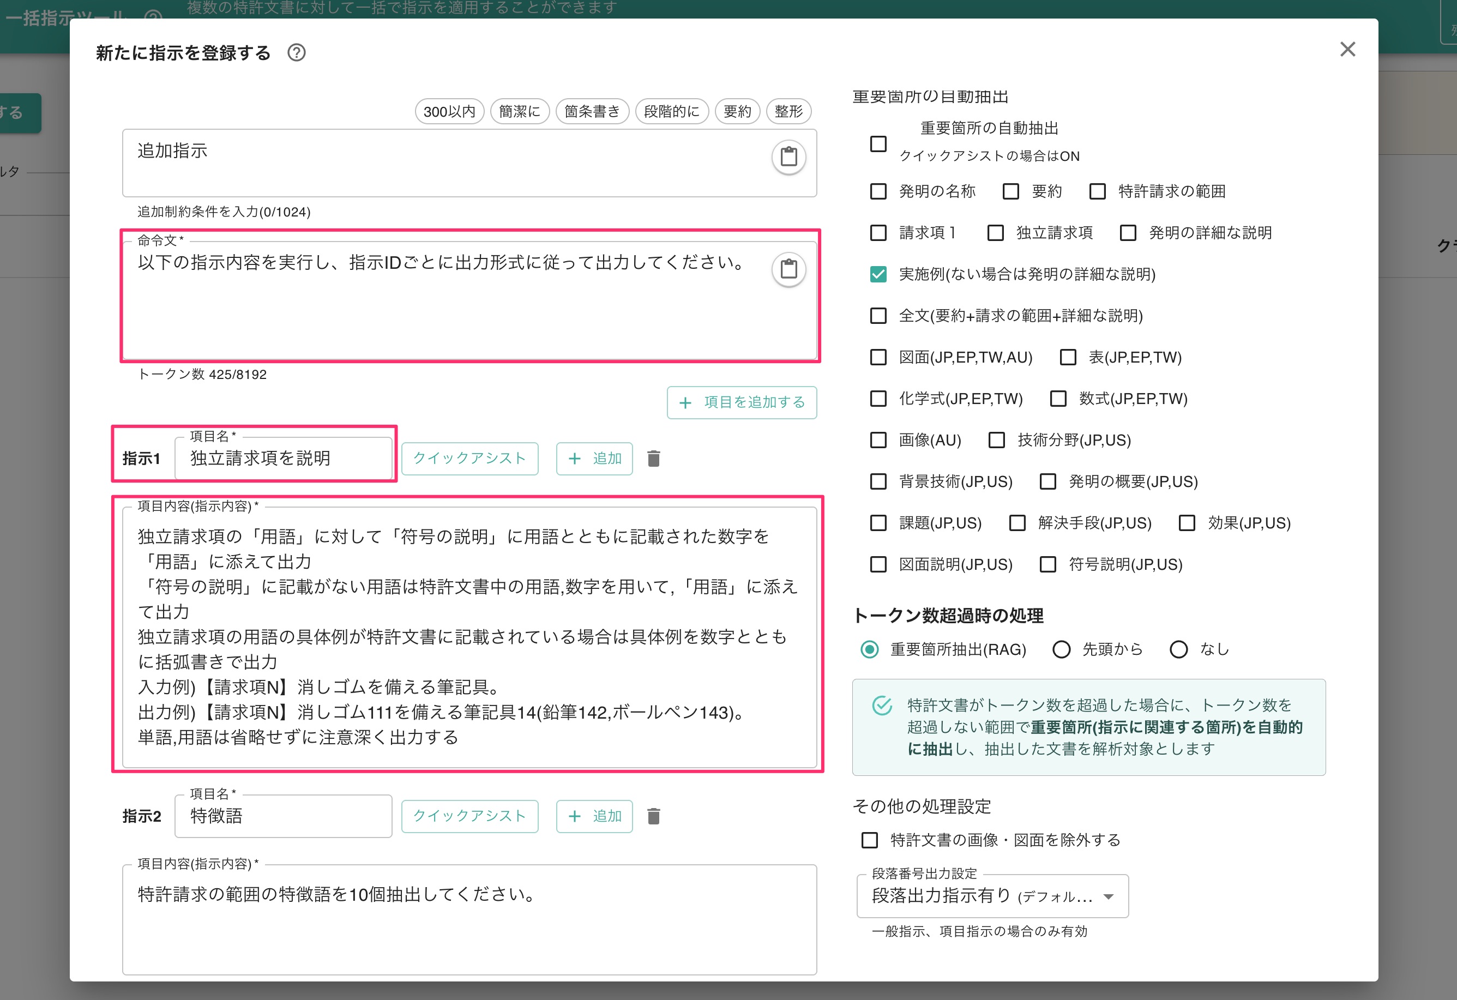Select the 先頭から radio option
Image resolution: width=1457 pixels, height=1000 pixels.
[x=1062, y=649]
